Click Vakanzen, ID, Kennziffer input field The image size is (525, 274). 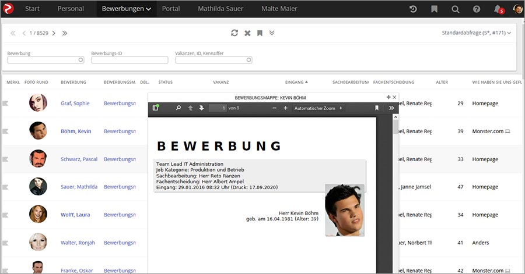(x=213, y=60)
